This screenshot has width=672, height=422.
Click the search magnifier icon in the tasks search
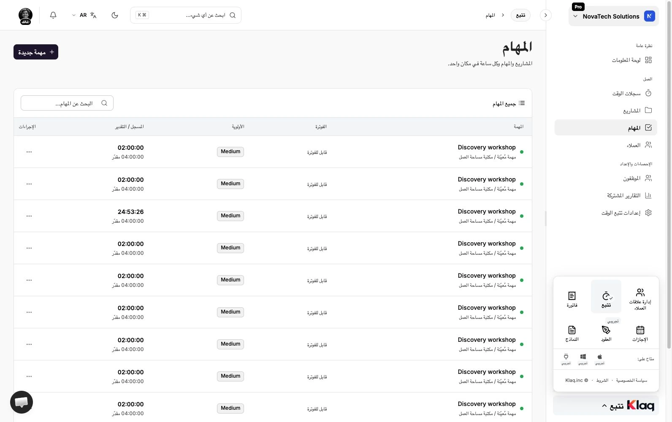coord(104,103)
